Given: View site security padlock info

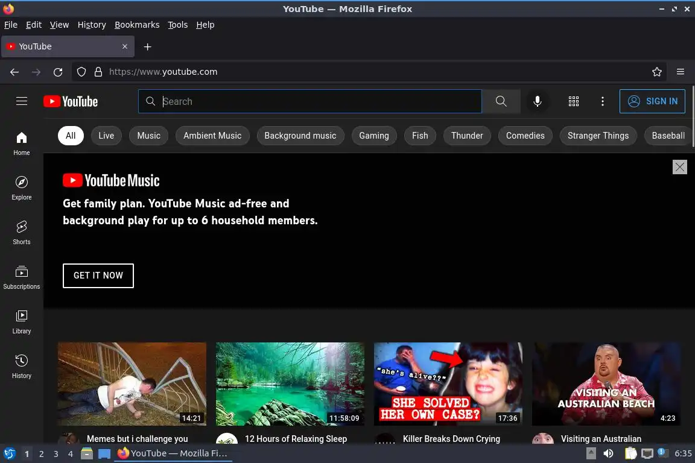Looking at the screenshot, I should pyautogui.click(x=98, y=72).
